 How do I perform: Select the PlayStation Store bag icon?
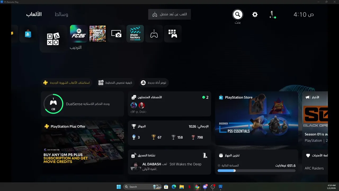pyautogui.click(x=28, y=34)
